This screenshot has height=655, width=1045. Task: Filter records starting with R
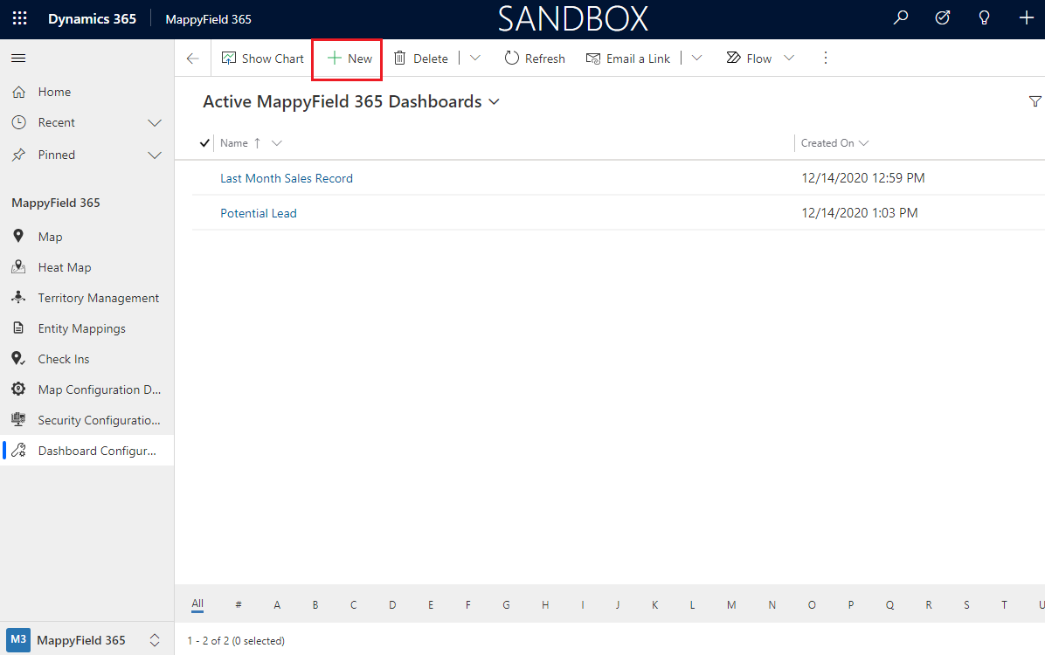929,605
